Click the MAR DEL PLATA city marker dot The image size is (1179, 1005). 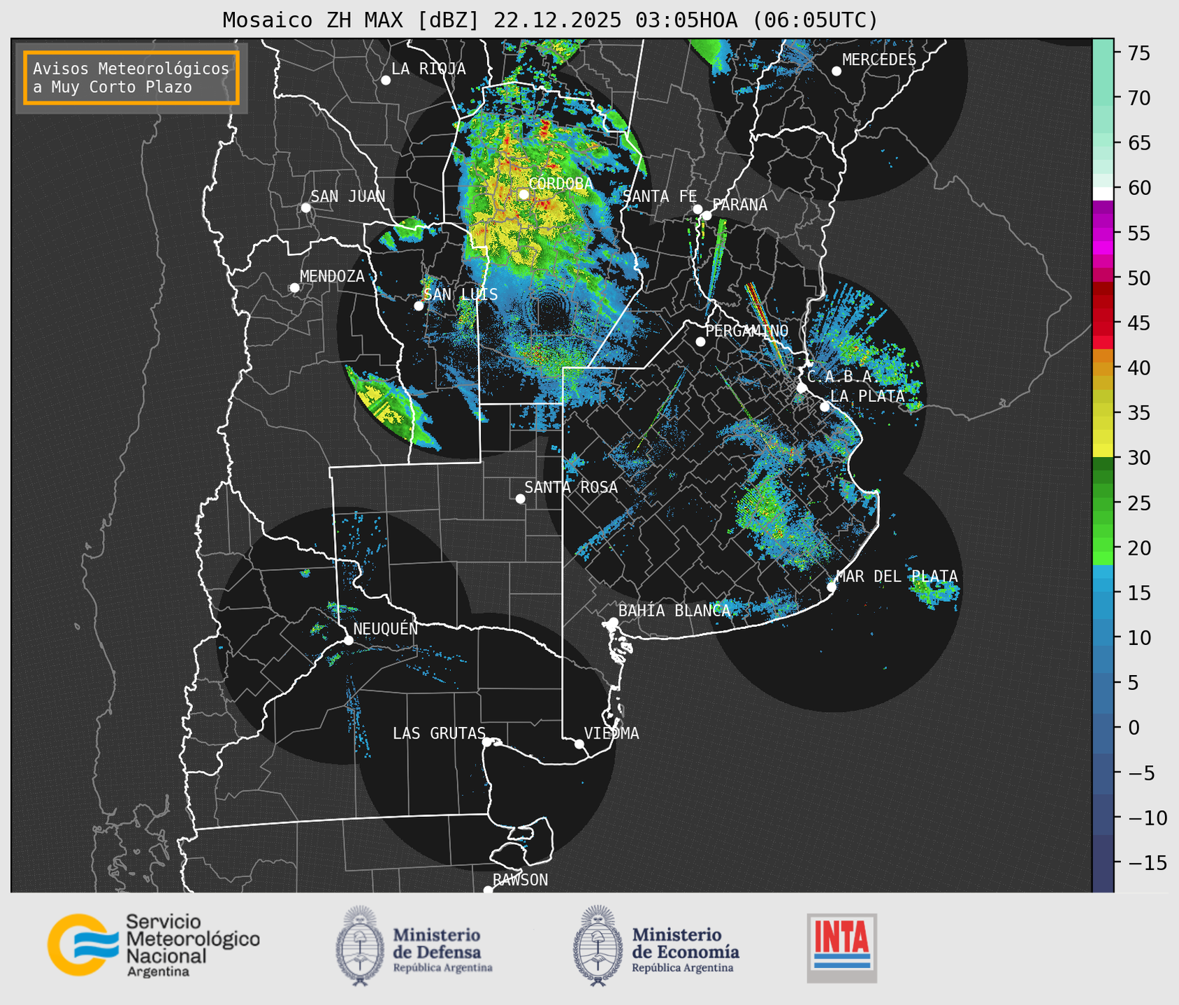coord(831,587)
